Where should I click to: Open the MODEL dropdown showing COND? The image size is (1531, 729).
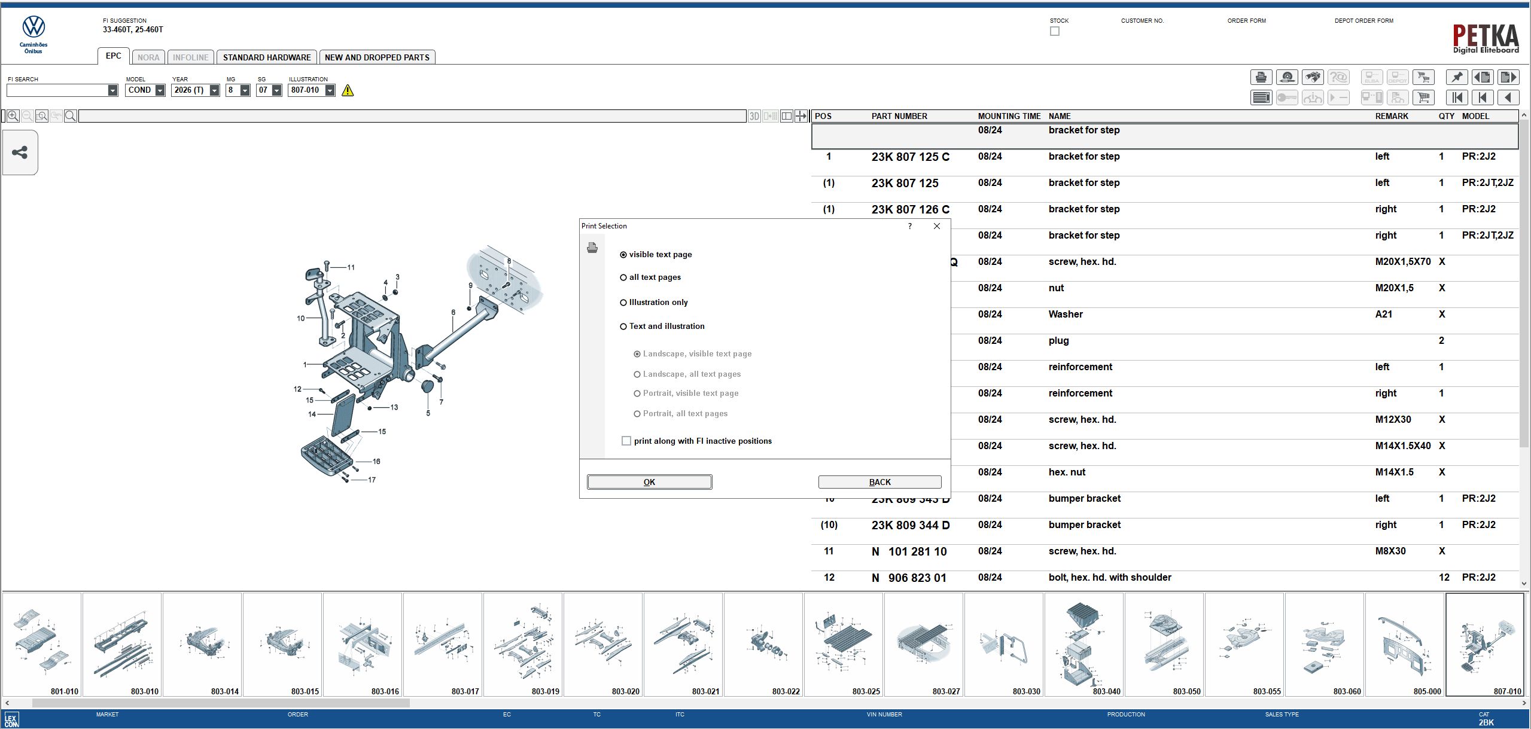click(x=160, y=90)
